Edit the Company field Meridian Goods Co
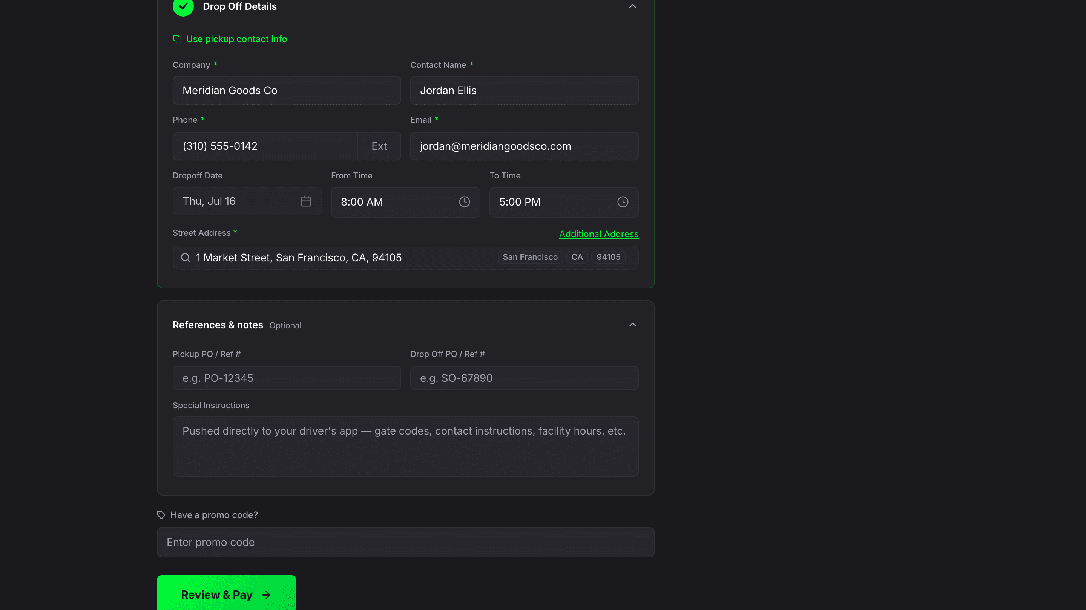 pyautogui.click(x=287, y=90)
